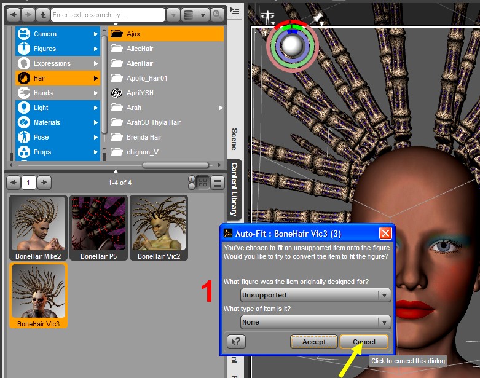This screenshot has width=480, height=378.
Task: Go forward with the right arrow navigation button
Action: (28, 15)
